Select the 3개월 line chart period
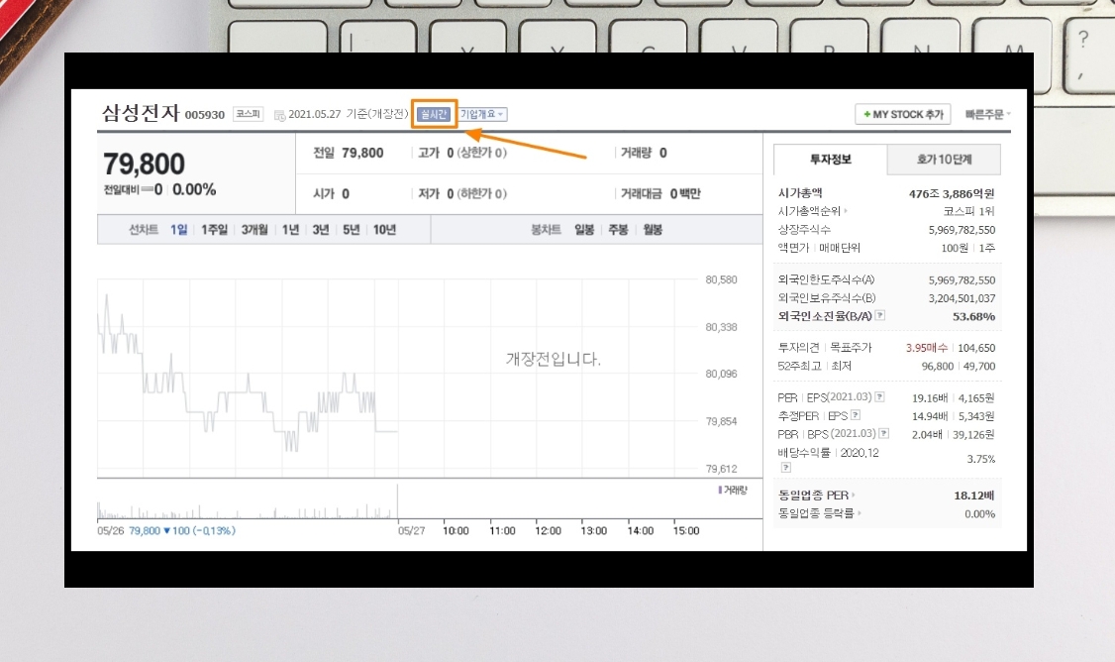This screenshot has width=1115, height=662. (x=254, y=229)
